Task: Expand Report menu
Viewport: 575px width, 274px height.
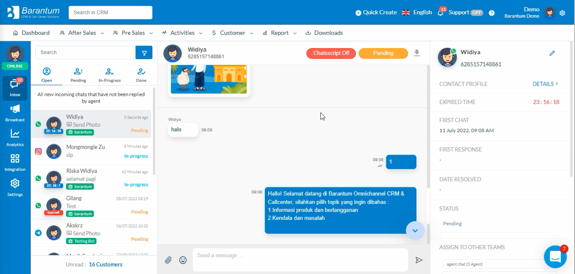Action: pos(280,33)
